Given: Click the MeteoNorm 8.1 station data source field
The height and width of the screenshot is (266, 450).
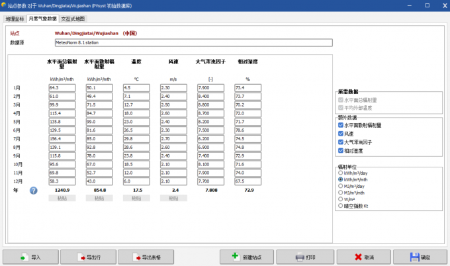Looking at the screenshot, I should [193, 43].
